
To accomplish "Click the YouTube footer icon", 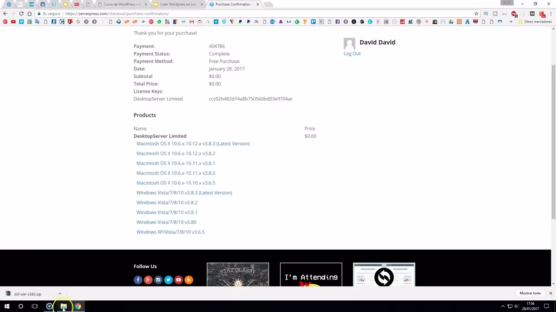I will (179, 280).
